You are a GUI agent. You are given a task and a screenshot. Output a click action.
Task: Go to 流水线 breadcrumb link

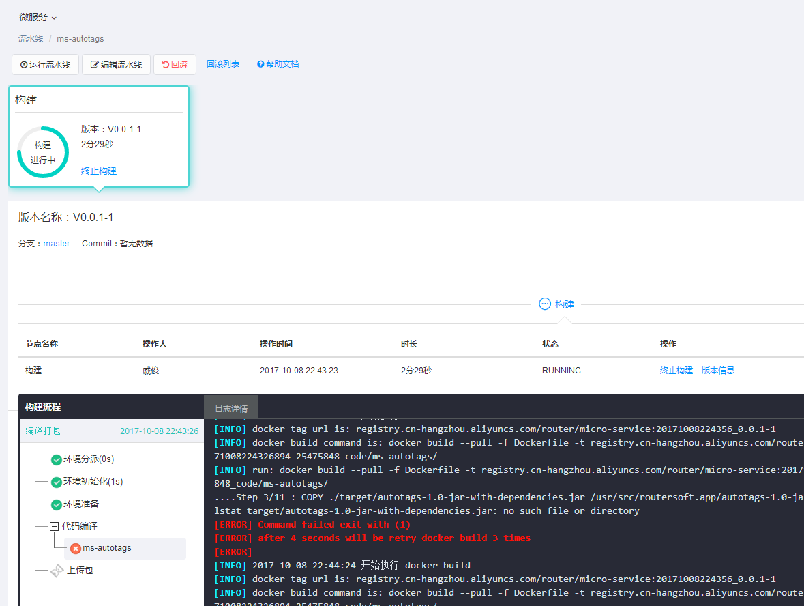31,38
